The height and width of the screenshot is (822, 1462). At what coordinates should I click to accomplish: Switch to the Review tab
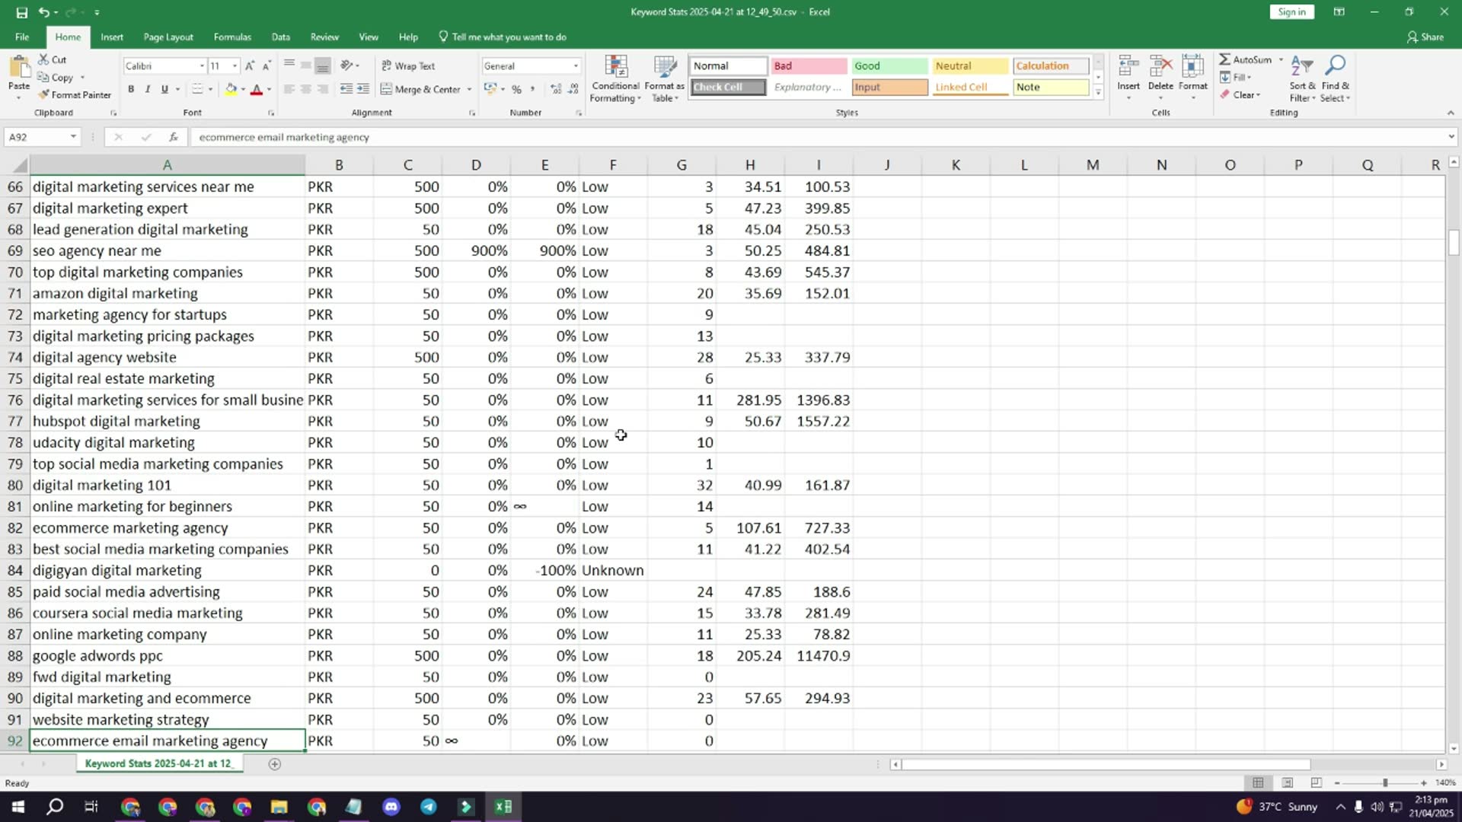324,37
